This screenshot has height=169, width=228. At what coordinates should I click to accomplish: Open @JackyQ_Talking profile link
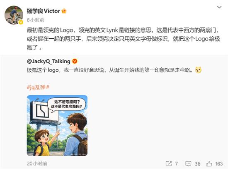pyautogui.click(x=49, y=61)
